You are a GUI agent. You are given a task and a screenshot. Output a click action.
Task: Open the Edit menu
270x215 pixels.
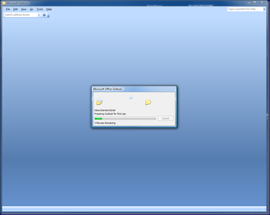click(x=15, y=9)
